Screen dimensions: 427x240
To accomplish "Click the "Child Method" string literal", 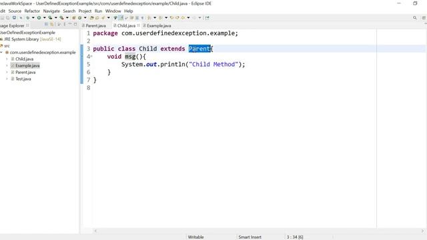I will point(213,65).
